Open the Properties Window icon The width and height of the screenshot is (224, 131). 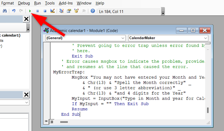pos(69,11)
